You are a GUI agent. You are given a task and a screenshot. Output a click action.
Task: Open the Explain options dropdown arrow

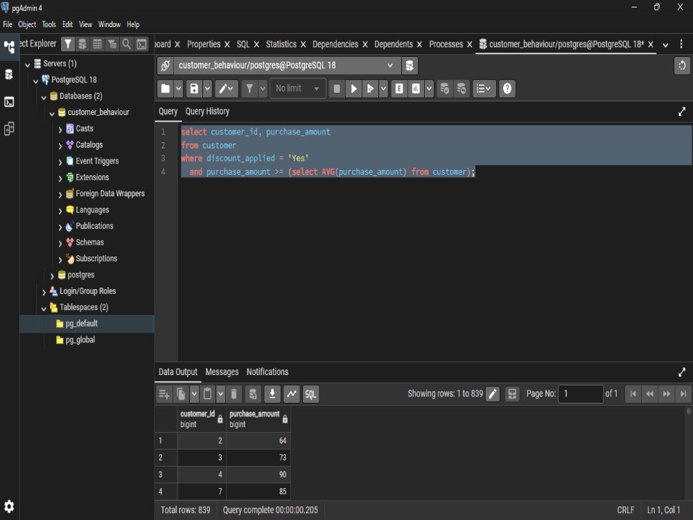pos(429,89)
